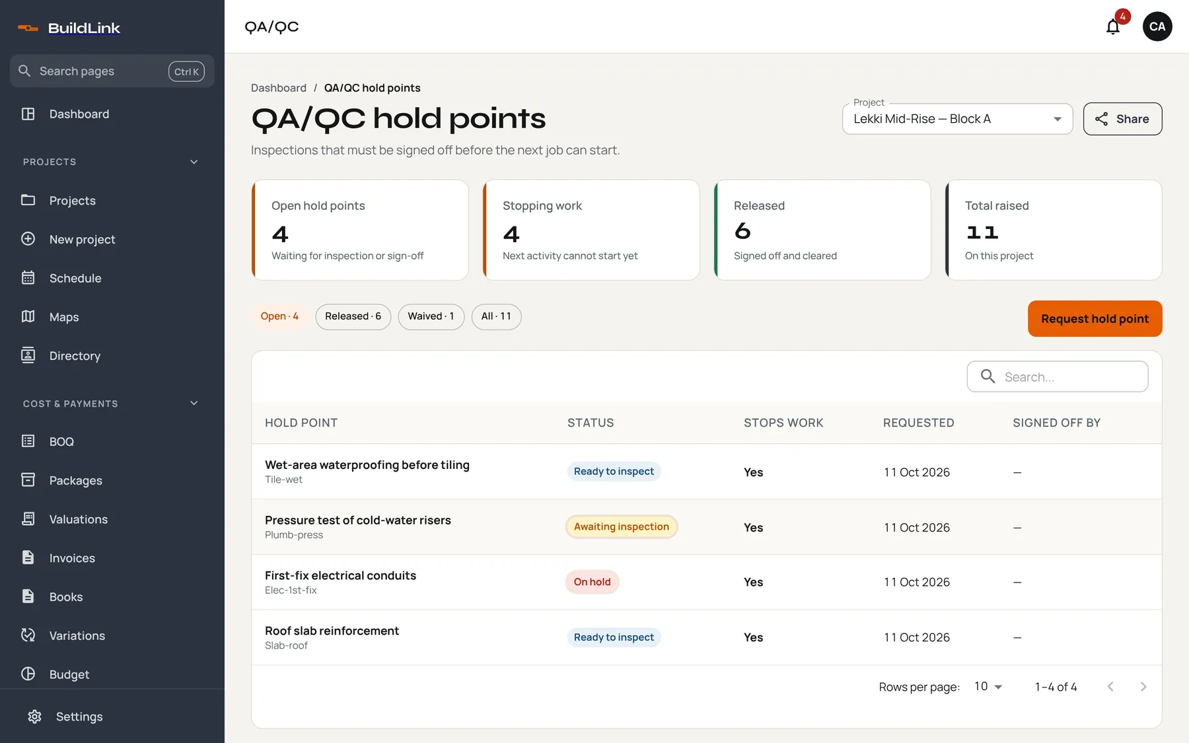
Task: Open Pressure test of cold-water risers row
Action: (x=706, y=527)
